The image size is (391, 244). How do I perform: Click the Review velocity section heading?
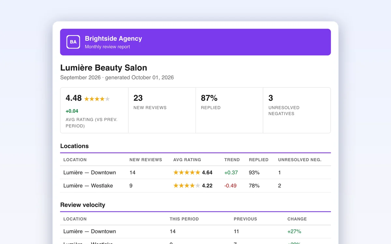coord(83,205)
